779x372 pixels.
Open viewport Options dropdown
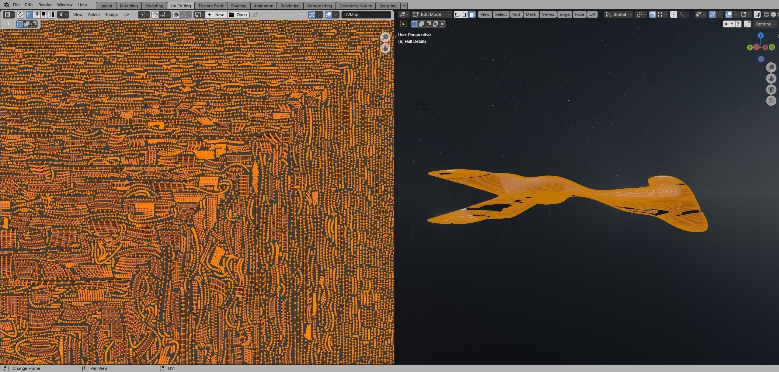click(x=765, y=24)
